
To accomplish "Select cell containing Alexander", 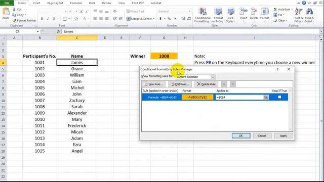I will 77,113.
